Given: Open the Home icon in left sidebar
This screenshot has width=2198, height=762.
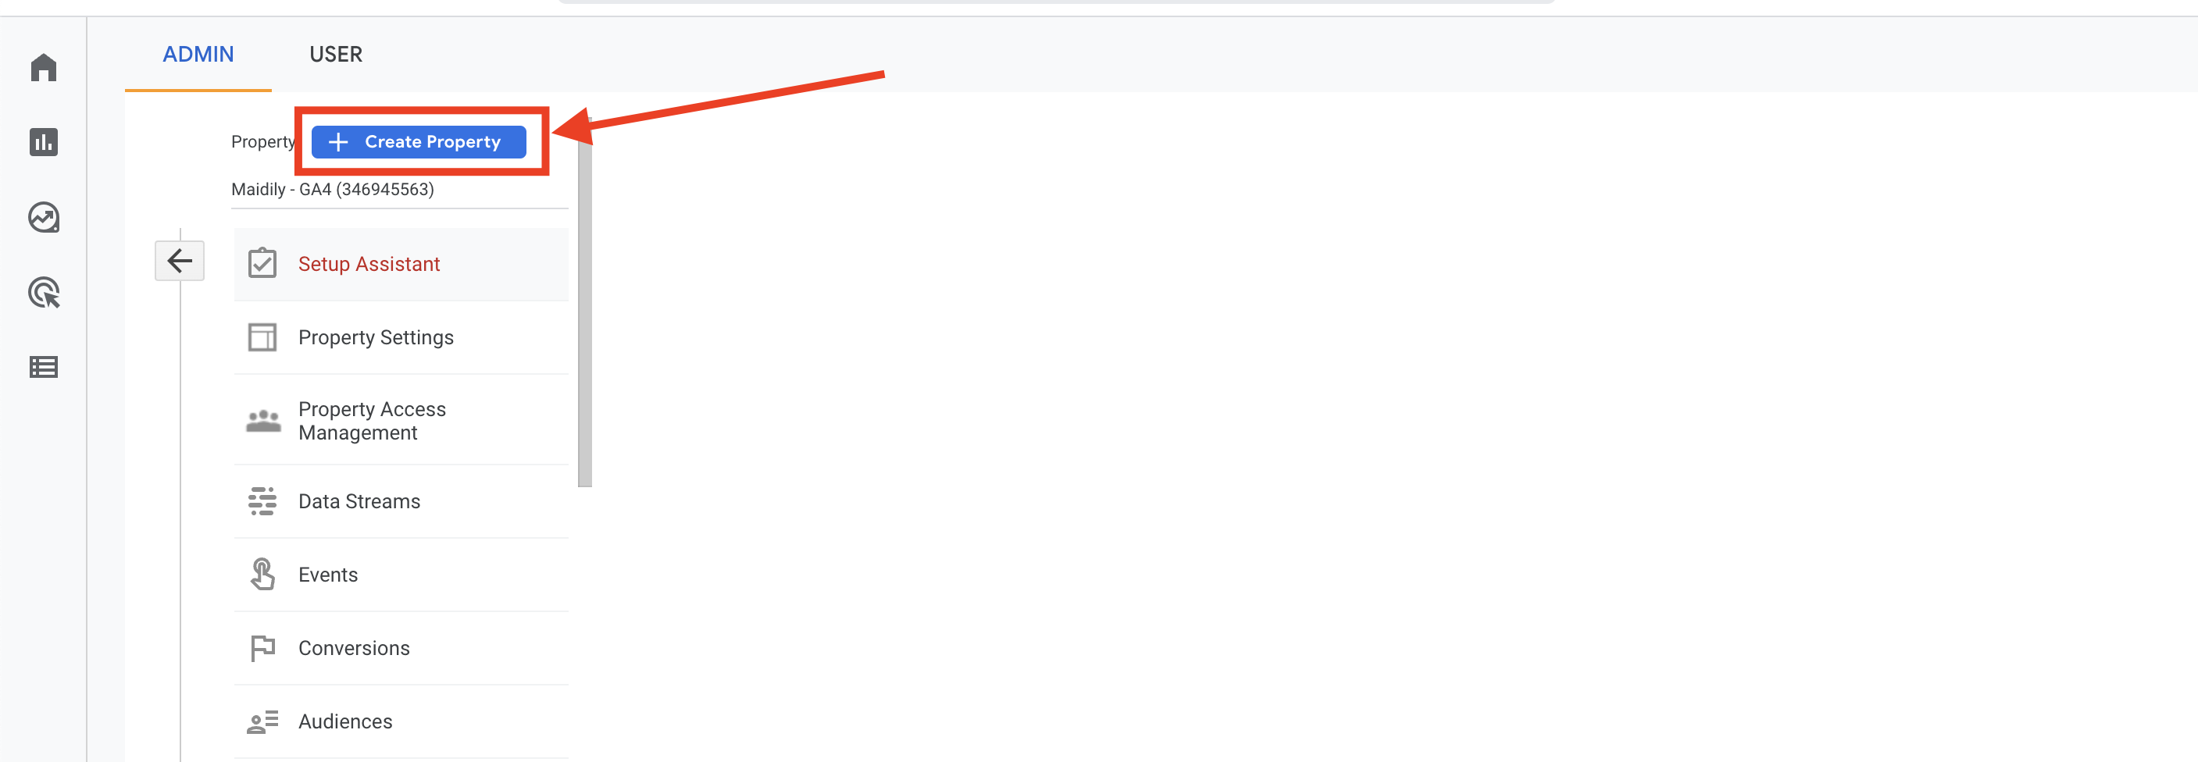Looking at the screenshot, I should pos(44,67).
